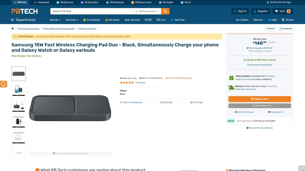
Task: Click the Click & Collect parcel icon
Action: tap(231, 78)
